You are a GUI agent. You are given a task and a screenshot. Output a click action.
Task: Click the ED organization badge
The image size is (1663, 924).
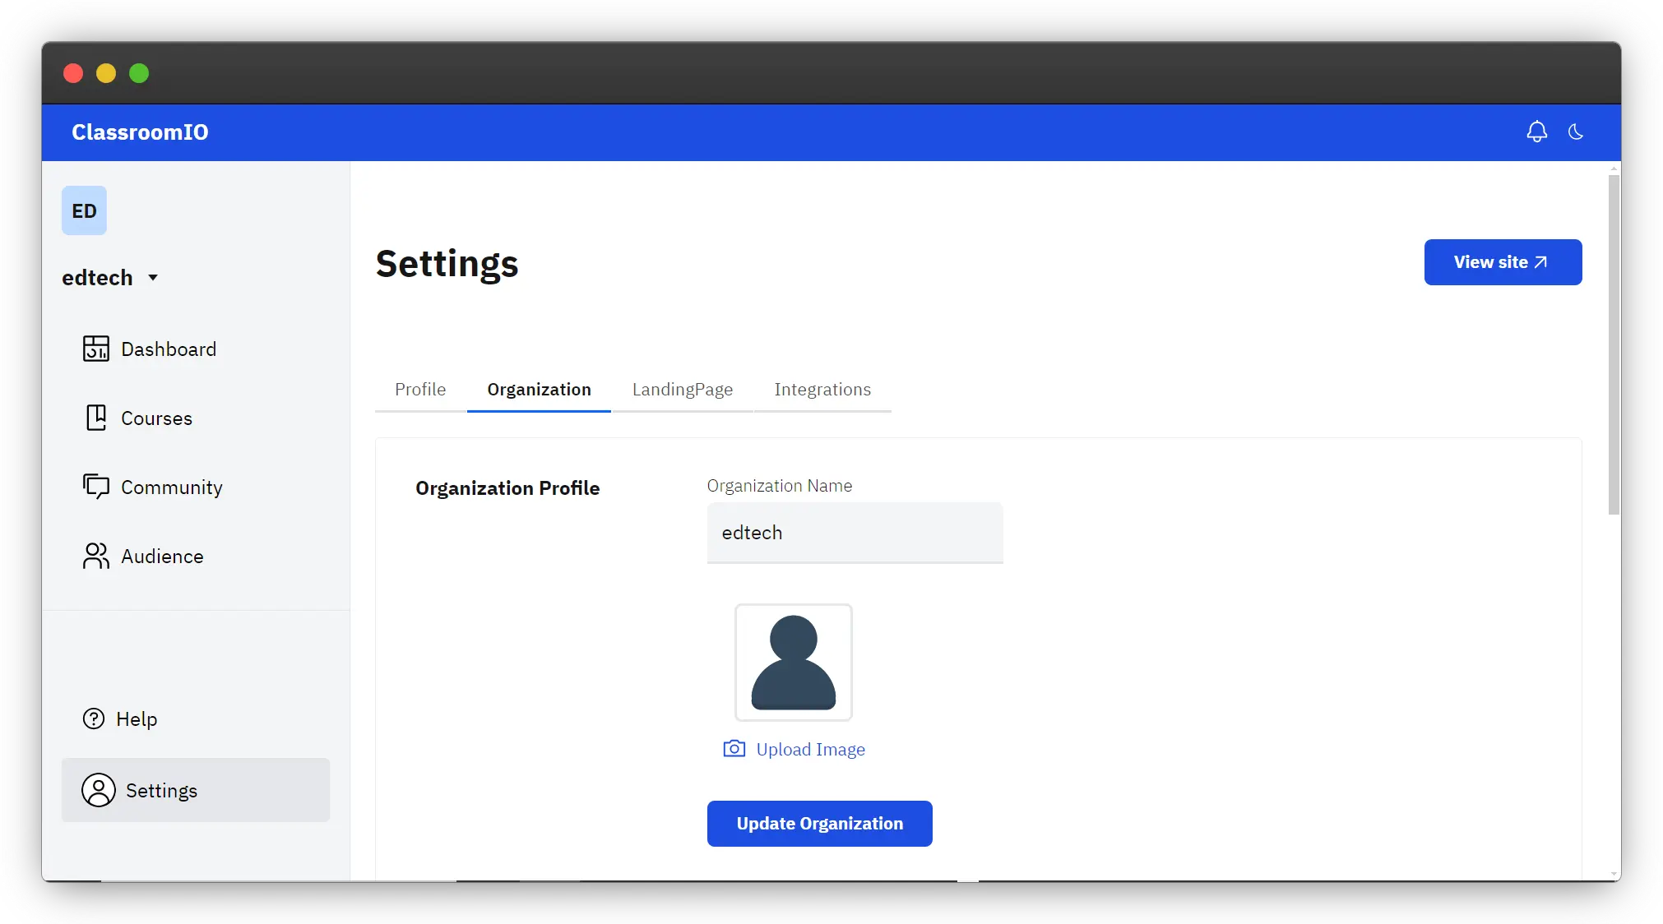click(84, 210)
